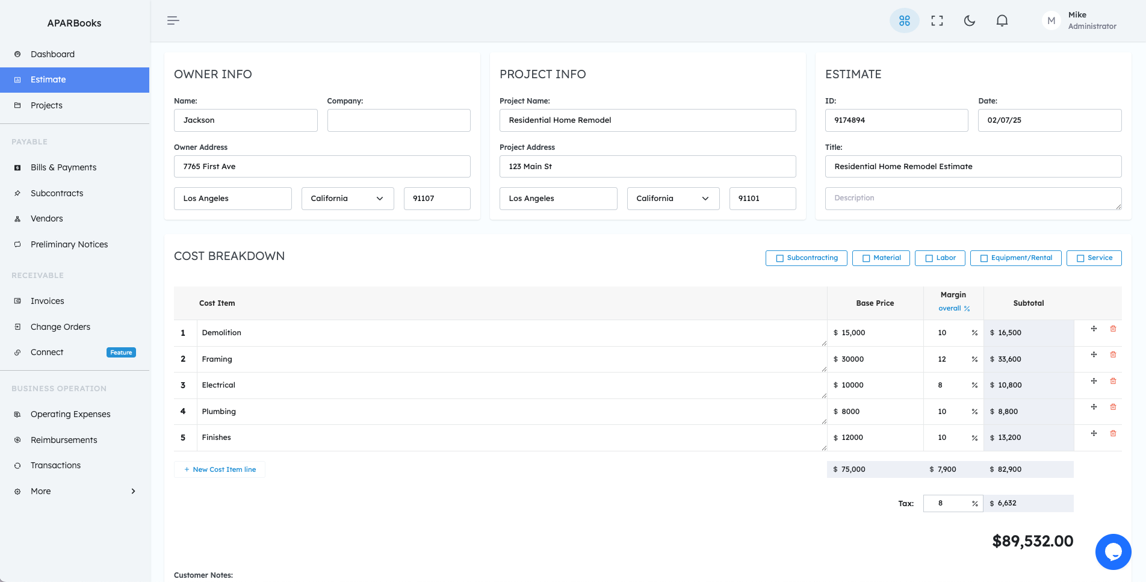Click the move handle icon for Electrical row
The width and height of the screenshot is (1146, 582).
pos(1094,381)
